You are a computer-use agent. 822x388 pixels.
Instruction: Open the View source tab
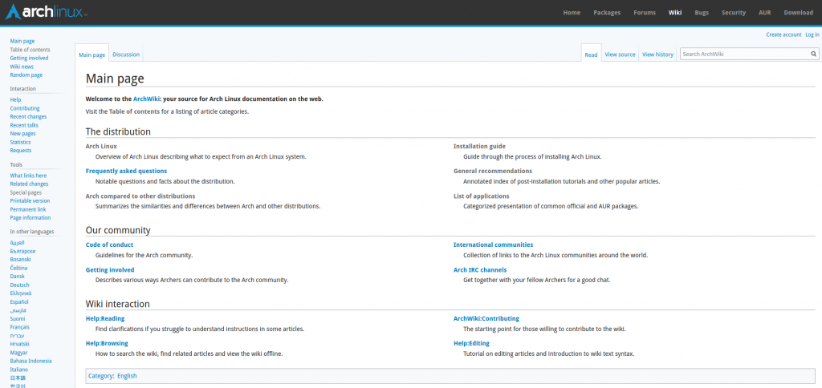620,55
